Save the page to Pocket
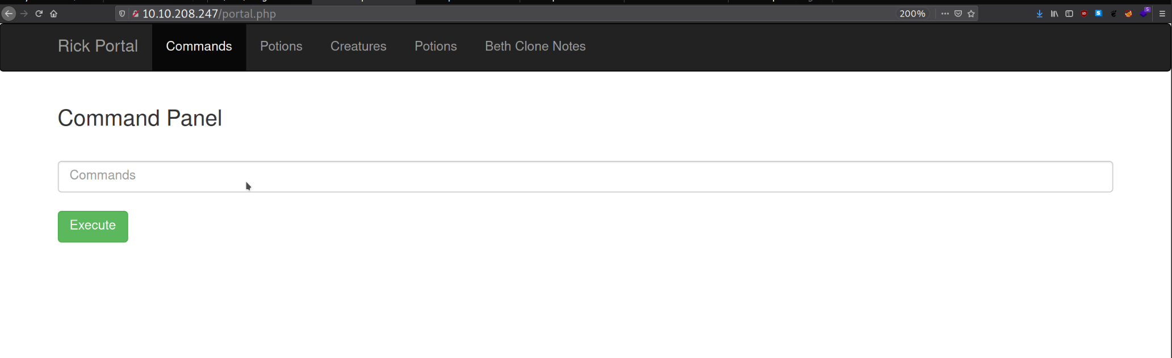The width and height of the screenshot is (1172, 358). pyautogui.click(x=958, y=14)
